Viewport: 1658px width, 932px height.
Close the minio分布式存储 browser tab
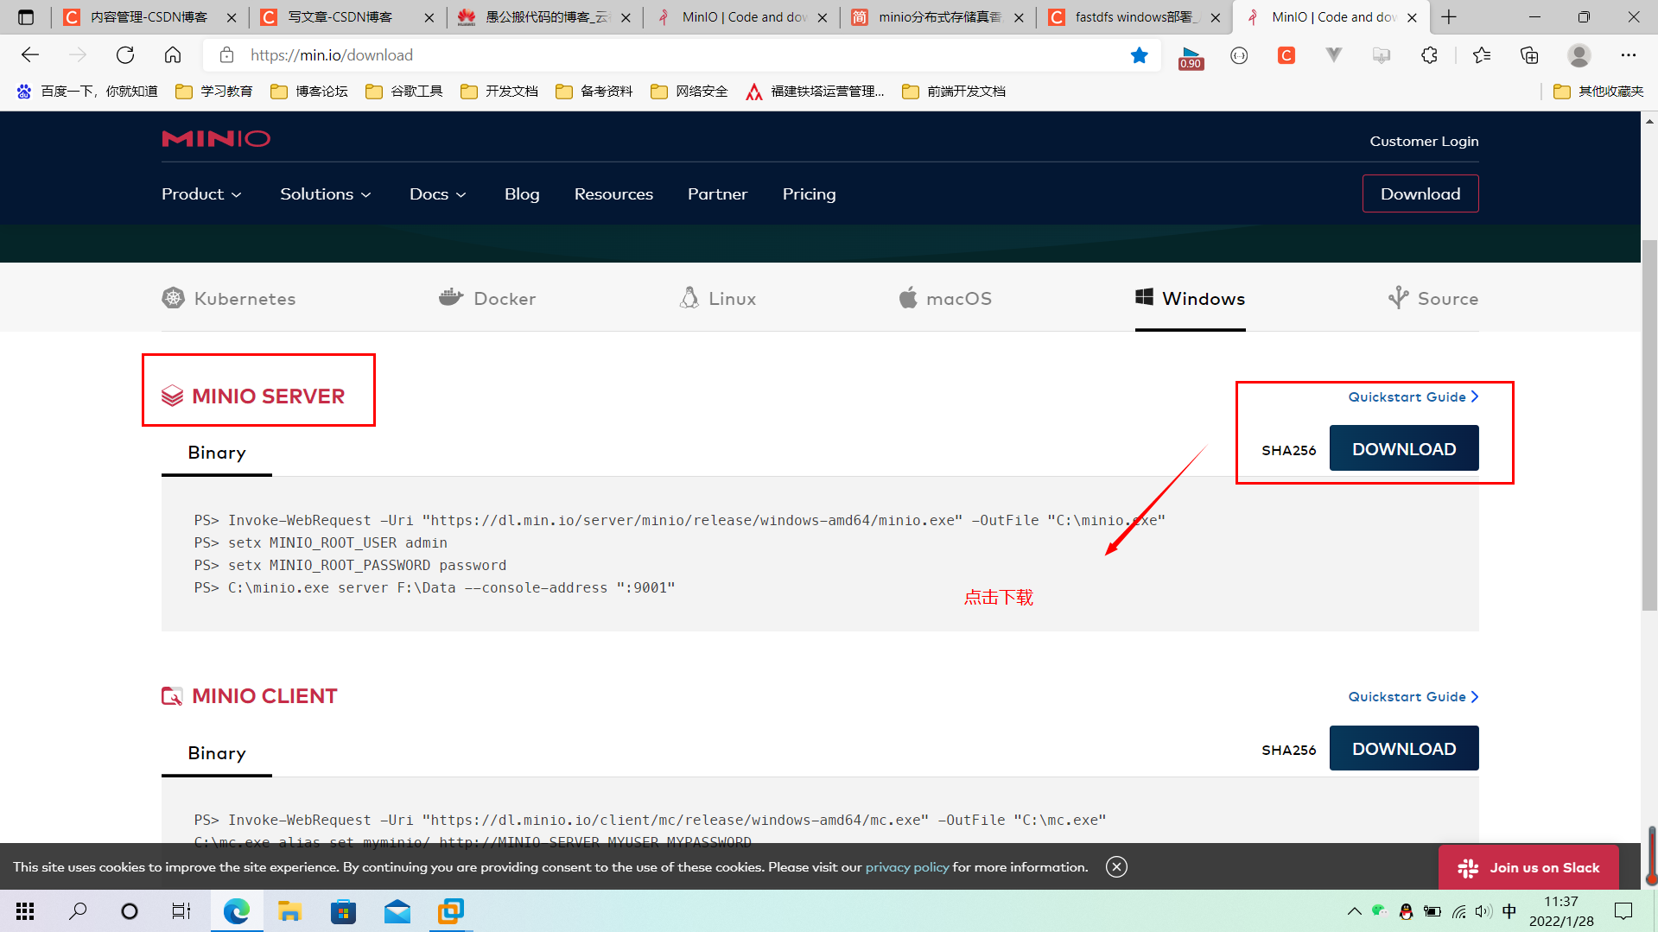tap(1019, 17)
